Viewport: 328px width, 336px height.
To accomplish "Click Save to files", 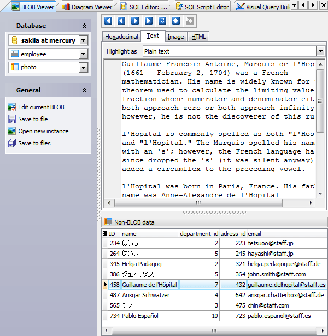I will (34, 143).
